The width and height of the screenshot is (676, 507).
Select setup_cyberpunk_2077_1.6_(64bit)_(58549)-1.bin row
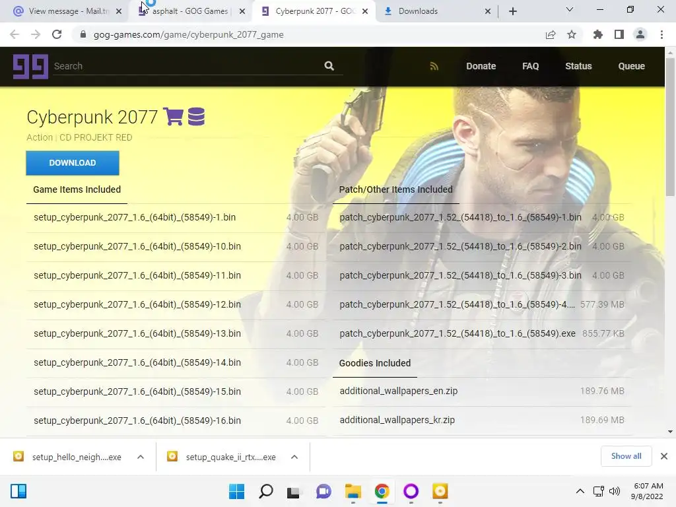coord(176,217)
